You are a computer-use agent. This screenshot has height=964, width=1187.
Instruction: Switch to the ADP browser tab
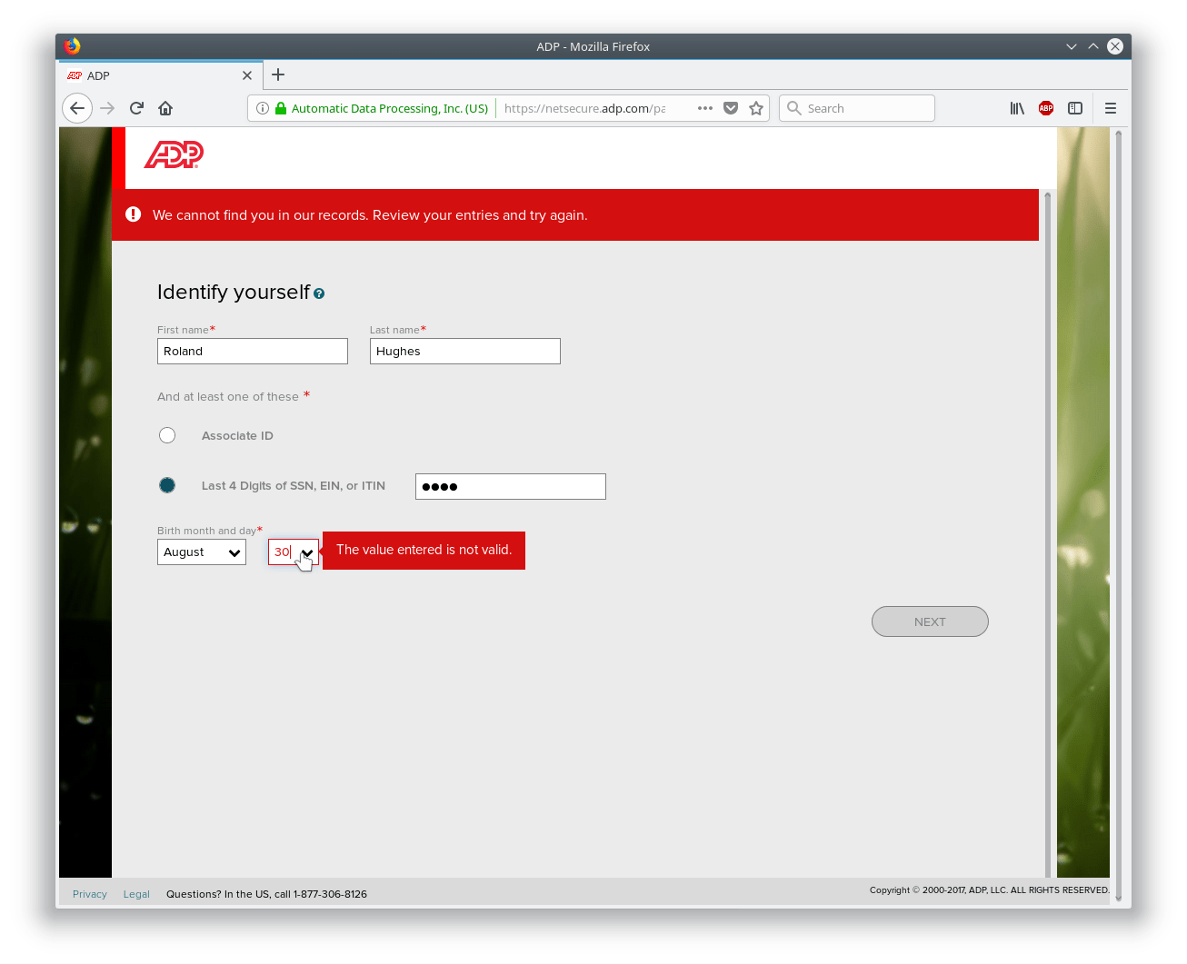click(x=145, y=75)
